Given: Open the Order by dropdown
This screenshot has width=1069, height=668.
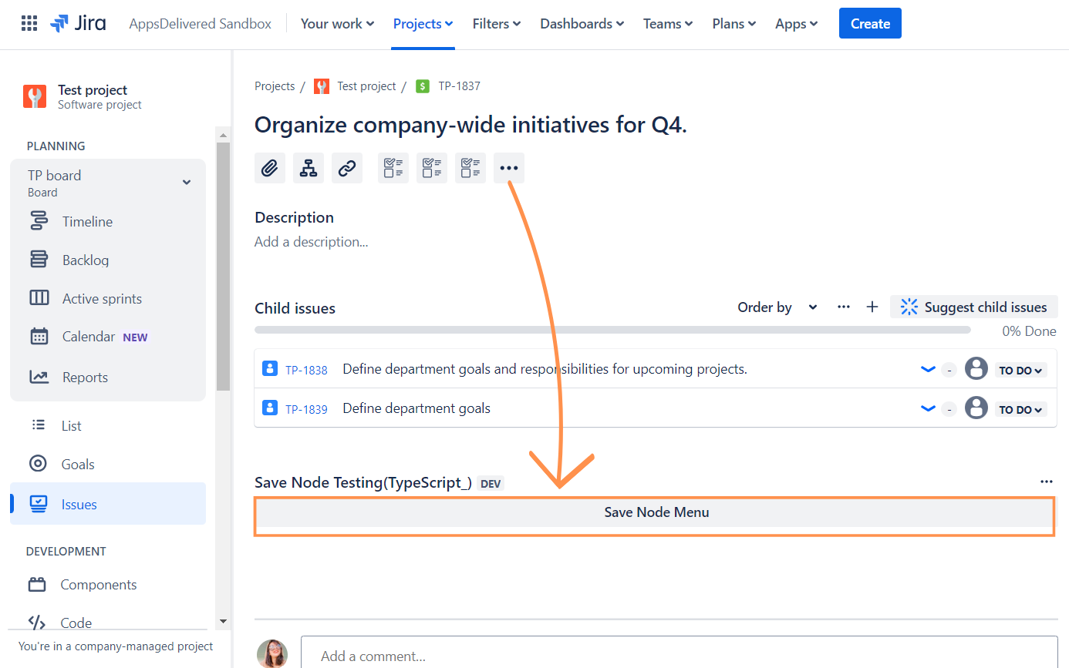Looking at the screenshot, I should (x=777, y=307).
